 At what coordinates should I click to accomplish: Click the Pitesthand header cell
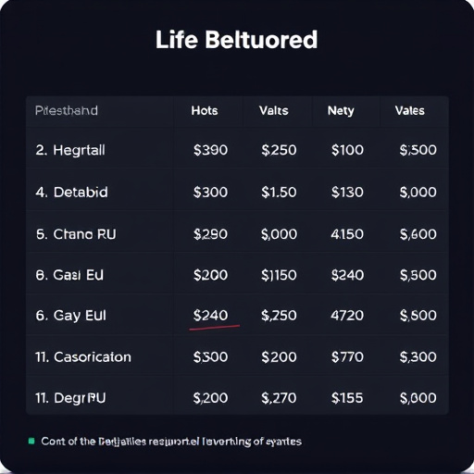67,110
